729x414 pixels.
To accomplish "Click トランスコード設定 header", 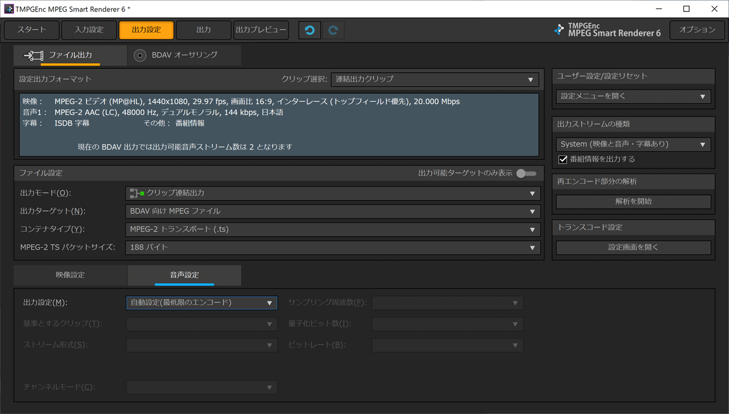I will click(589, 227).
